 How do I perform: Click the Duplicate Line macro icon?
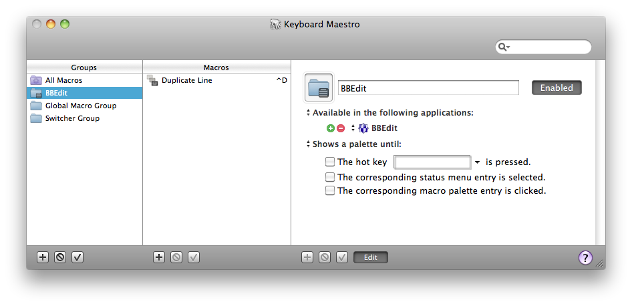[152, 80]
